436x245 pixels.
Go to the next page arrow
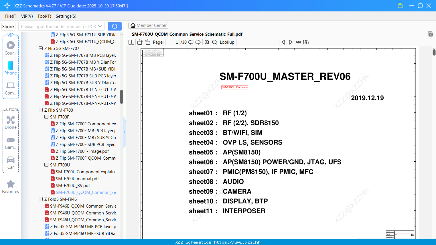pyautogui.click(x=198, y=42)
